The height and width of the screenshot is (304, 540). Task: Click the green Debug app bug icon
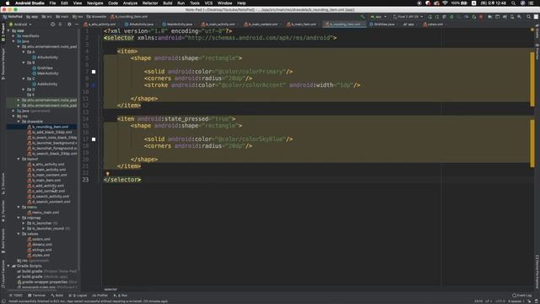[451, 17]
